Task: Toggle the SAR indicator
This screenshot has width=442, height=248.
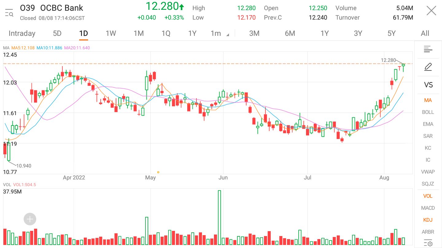Action: [x=428, y=136]
